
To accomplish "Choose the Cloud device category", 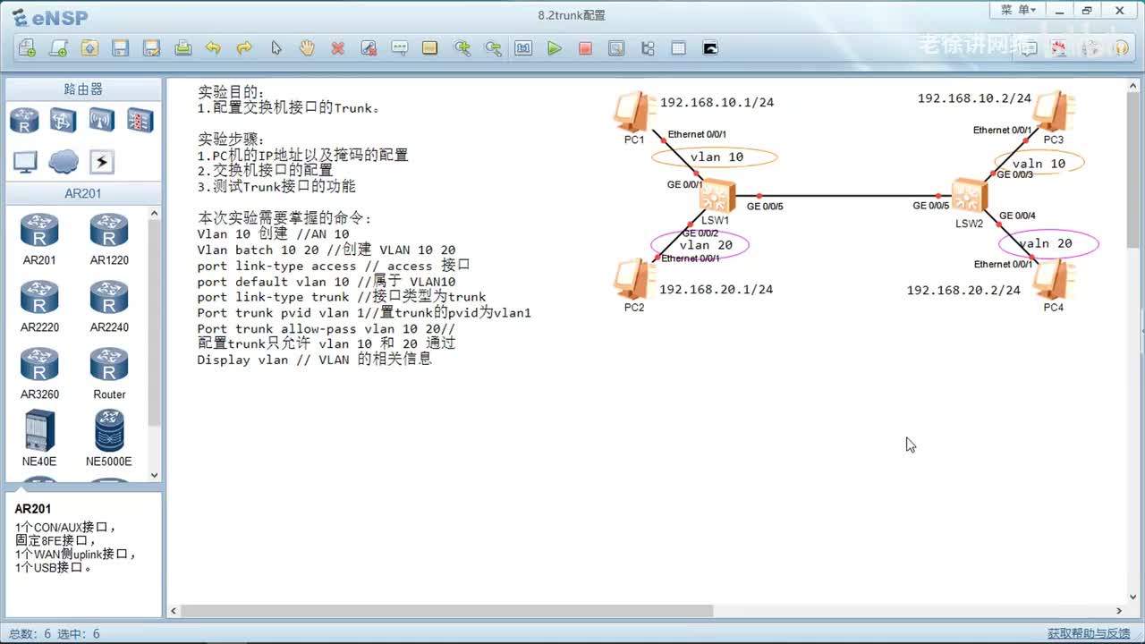I will 63,162.
